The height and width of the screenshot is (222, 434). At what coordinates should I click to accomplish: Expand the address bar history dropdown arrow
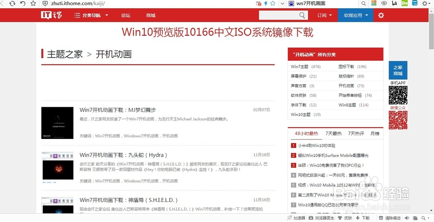(283, 3)
